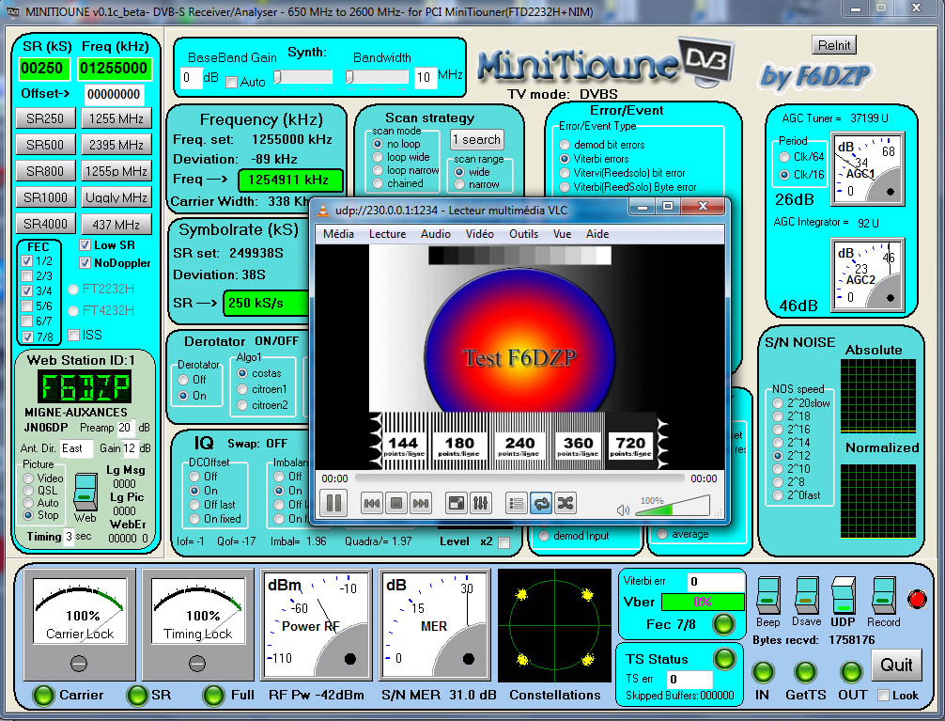Toggle VLC loop repeat mode
The image size is (945, 721).
(x=541, y=503)
